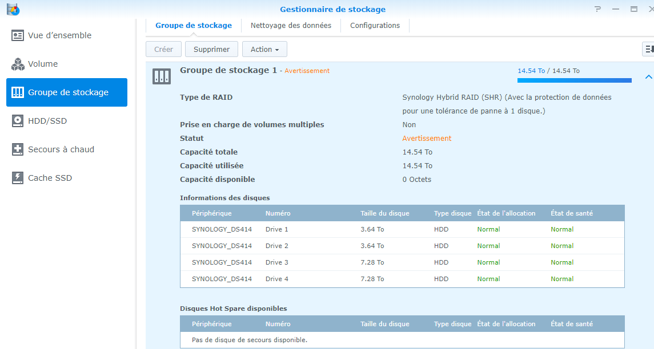Click the storage group 1 drives icon
Image resolution: width=654 pixels, height=349 pixels.
(x=162, y=76)
